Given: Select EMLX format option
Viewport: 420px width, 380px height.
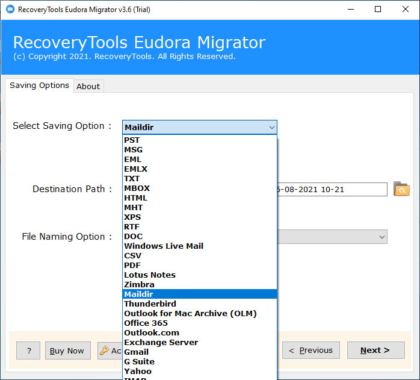Looking at the screenshot, I should click(x=200, y=169).
